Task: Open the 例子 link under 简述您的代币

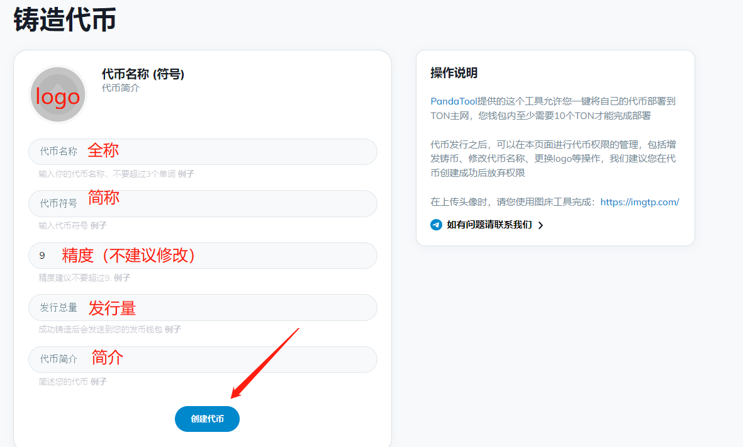Action: pos(99,382)
